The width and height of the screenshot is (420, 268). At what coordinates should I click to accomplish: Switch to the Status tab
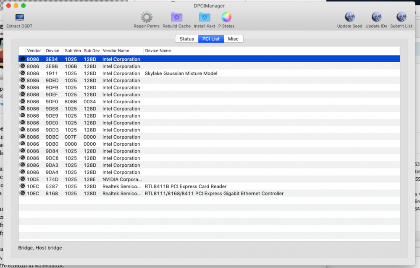click(x=187, y=39)
